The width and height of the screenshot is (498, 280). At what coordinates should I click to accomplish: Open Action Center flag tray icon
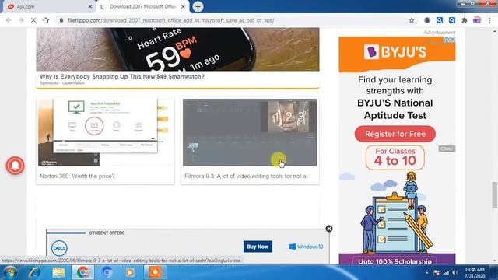tap(437, 273)
